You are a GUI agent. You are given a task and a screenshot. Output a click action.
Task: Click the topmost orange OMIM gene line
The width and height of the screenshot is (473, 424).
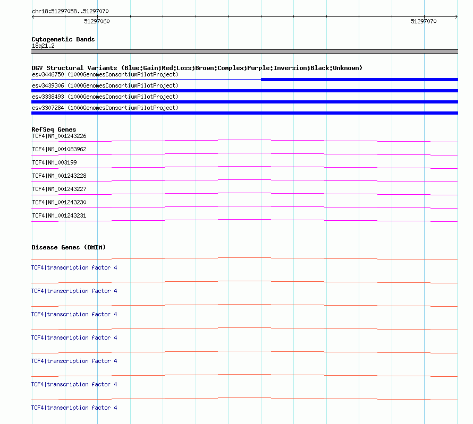[244, 258]
